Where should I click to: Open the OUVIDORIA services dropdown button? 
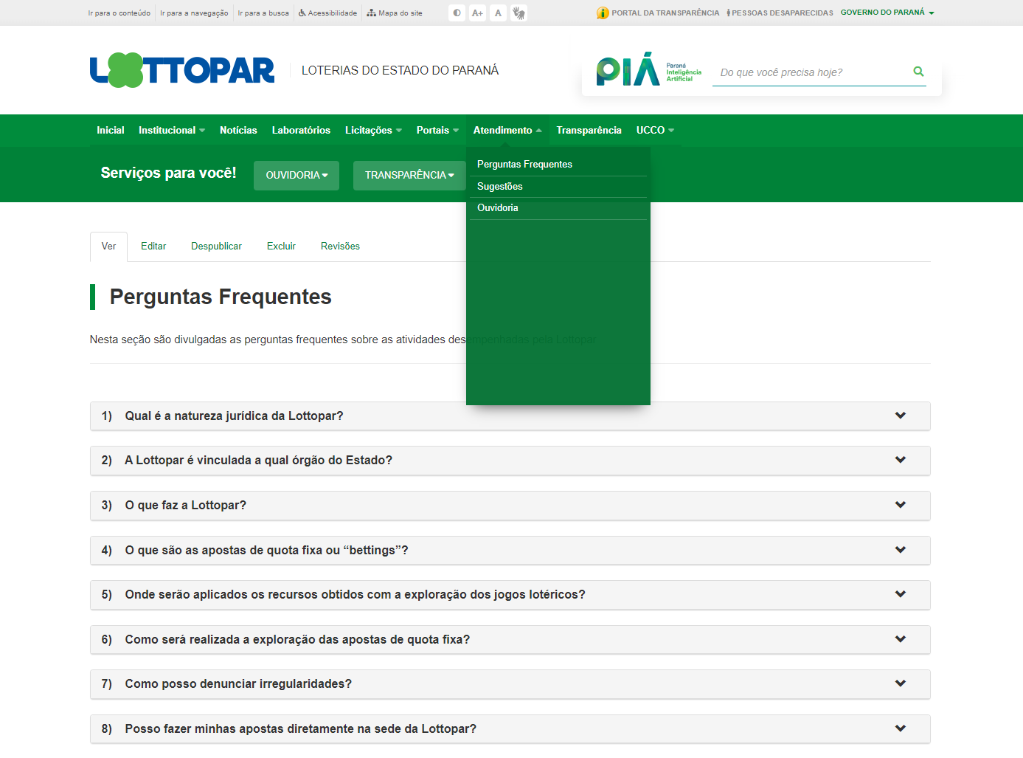[297, 176]
